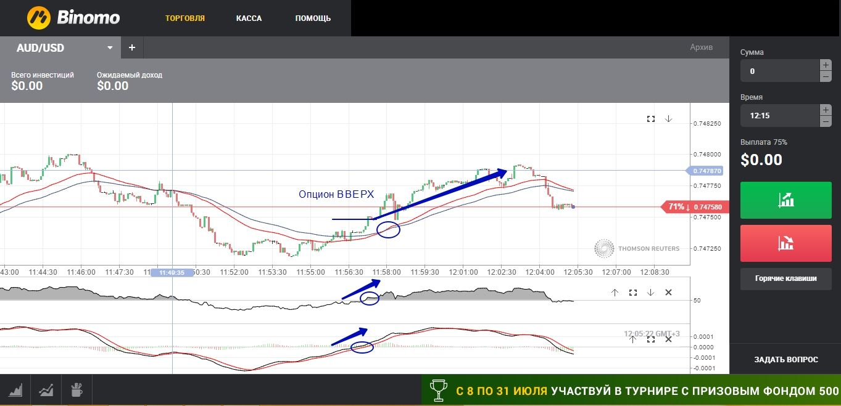Open the drawing tools cup icon
841x406 pixels.
[77, 390]
